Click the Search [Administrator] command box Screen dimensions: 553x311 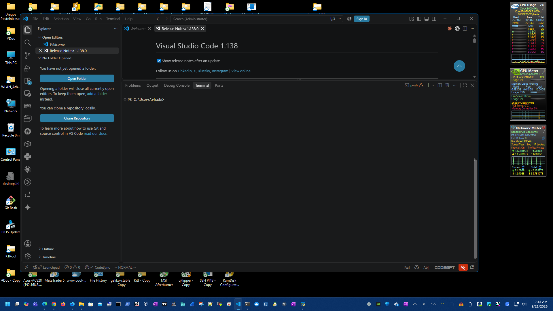coord(249,19)
